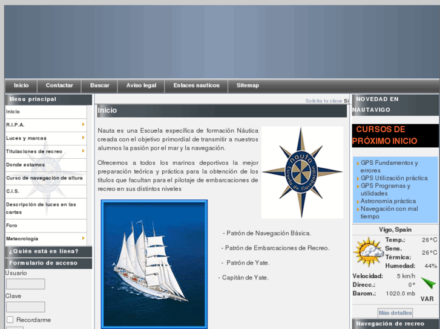Open the C.I.S. menu entry
Viewport: 440px width, 329px height.
click(x=46, y=191)
